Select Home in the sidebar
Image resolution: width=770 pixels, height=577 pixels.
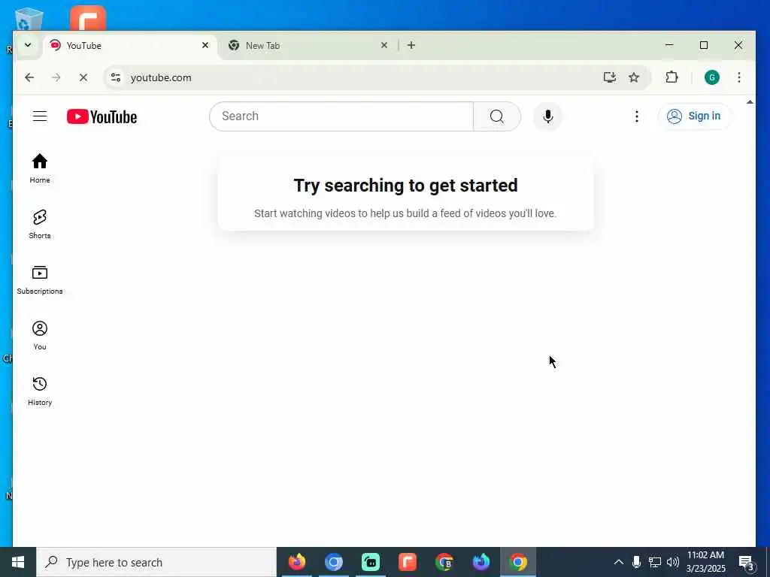pos(40,169)
